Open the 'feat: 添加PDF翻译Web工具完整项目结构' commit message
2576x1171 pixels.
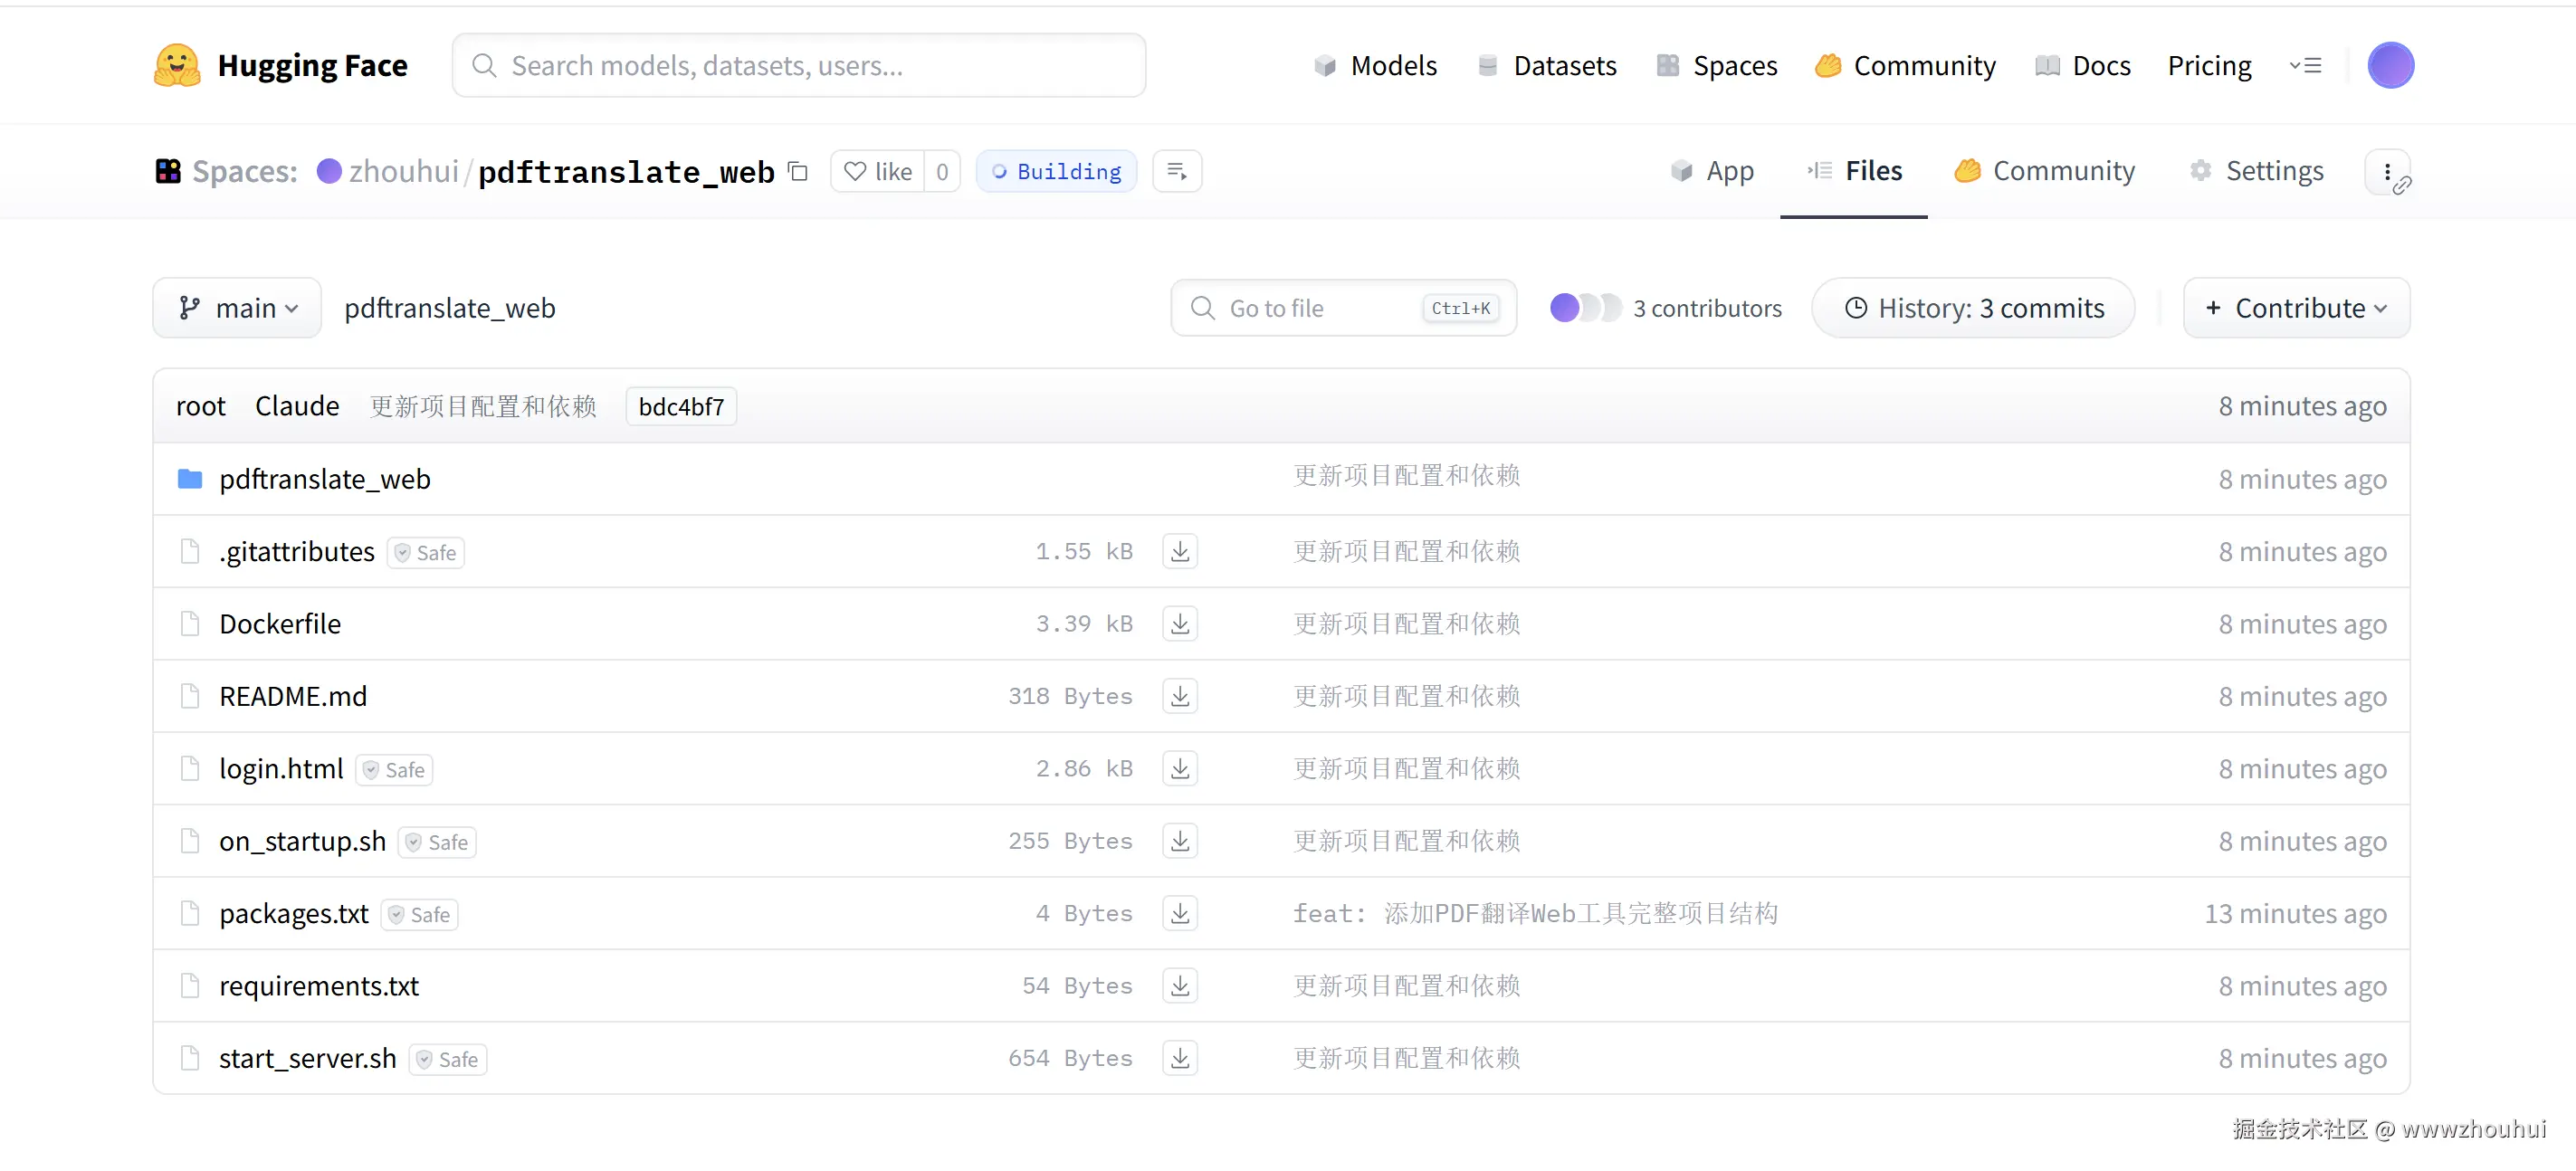click(x=1535, y=913)
